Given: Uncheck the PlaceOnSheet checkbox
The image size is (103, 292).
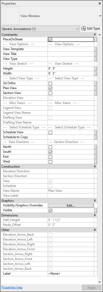Looking at the screenshot, I should [x=50, y=40].
